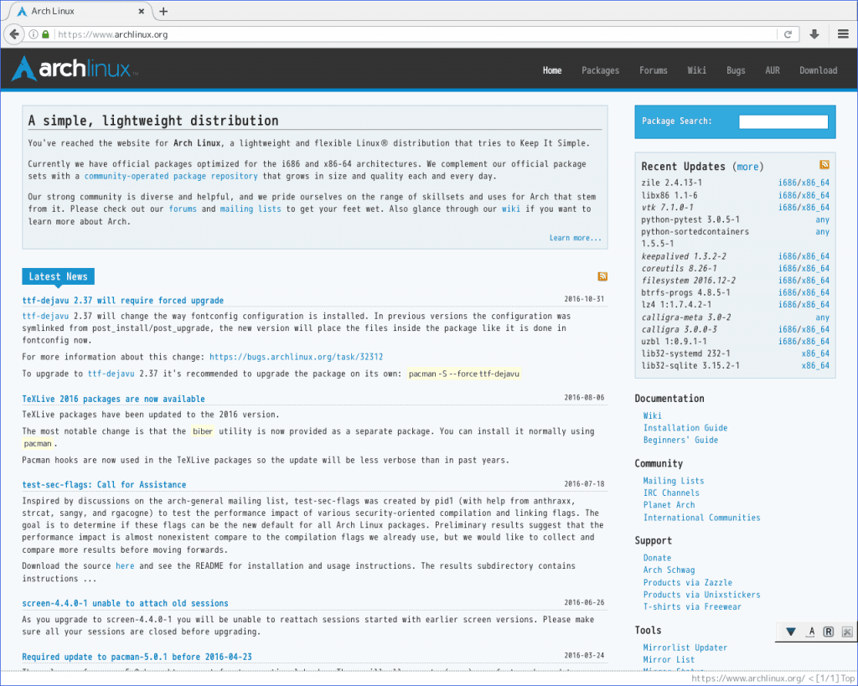Image resolution: width=858 pixels, height=686 pixels.
Task: Open the Latest News RSS feed icon
Action: pos(602,276)
